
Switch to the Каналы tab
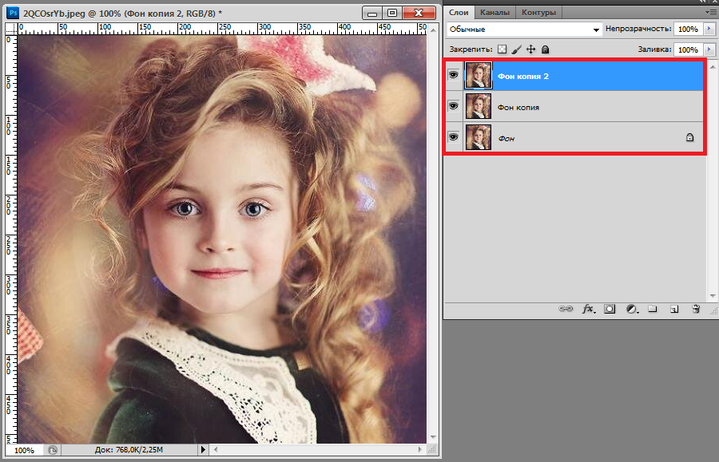(495, 12)
